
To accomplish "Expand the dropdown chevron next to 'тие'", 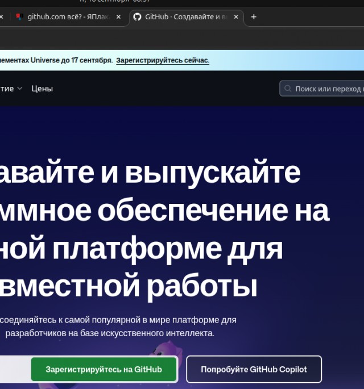I will [x=20, y=89].
